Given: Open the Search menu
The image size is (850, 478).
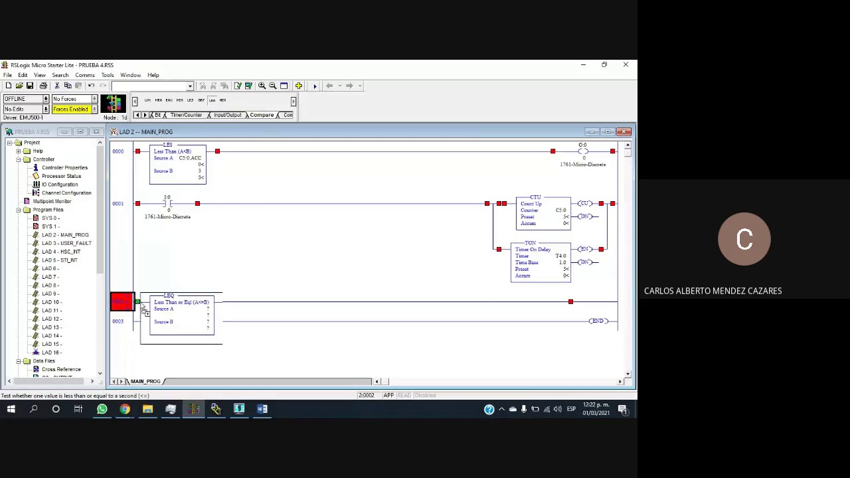Looking at the screenshot, I should pyautogui.click(x=60, y=75).
